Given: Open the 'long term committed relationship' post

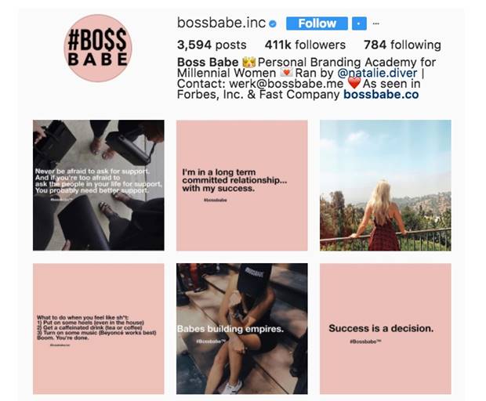Looking at the screenshot, I should pos(242,185).
